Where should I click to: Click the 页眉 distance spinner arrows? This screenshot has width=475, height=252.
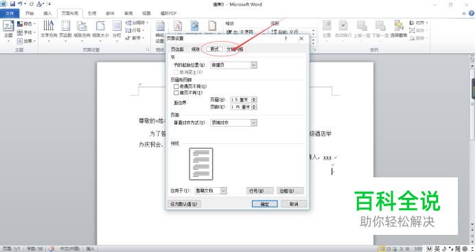click(x=254, y=99)
